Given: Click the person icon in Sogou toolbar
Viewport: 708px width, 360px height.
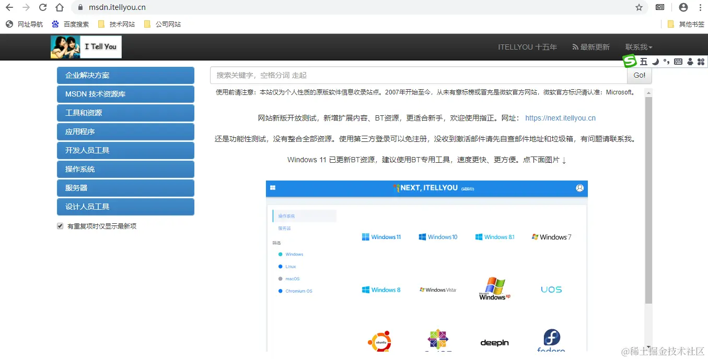Looking at the screenshot, I should pos(690,62).
